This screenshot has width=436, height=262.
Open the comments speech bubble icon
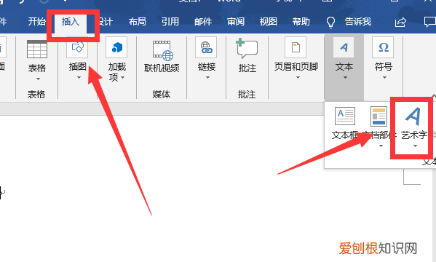(x=429, y=22)
